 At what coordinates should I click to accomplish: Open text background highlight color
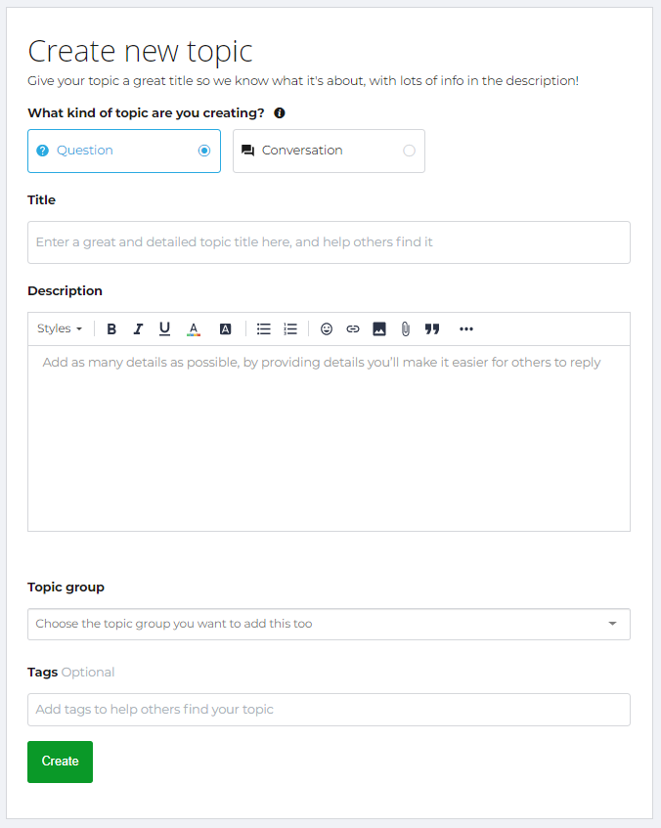(x=225, y=329)
